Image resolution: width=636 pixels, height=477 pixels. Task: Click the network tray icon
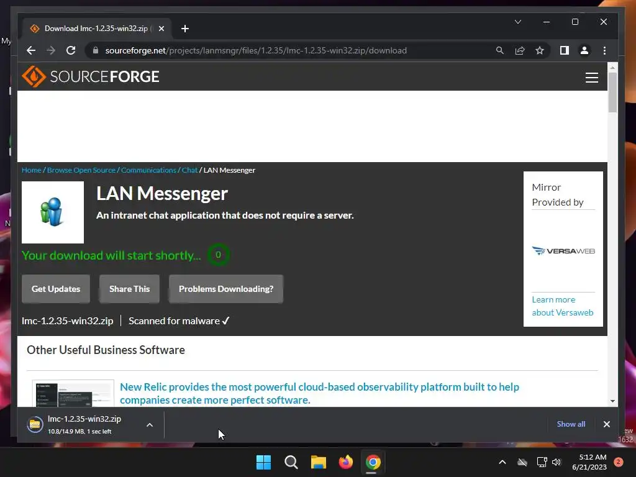[x=542, y=462]
